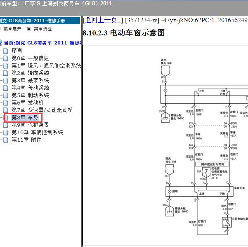Click the power window wiring diagram image
248x247 pixels.
pyautogui.click(x=165, y=145)
